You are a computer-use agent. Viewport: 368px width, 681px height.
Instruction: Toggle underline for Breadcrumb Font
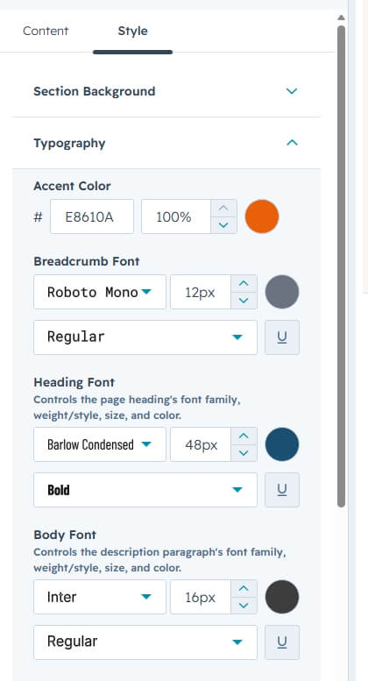pos(282,337)
